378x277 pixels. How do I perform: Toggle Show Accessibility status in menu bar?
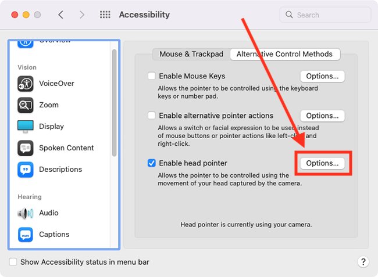(13, 262)
